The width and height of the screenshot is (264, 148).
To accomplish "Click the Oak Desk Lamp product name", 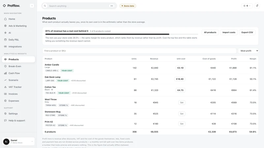I will (52, 77).
